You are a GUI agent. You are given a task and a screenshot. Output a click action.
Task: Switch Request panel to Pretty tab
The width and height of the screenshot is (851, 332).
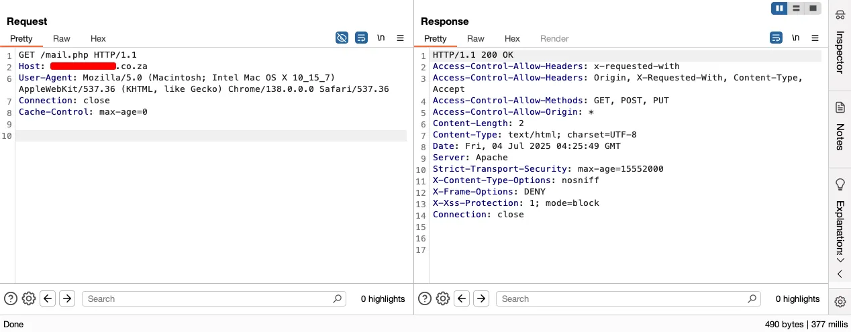(x=21, y=39)
